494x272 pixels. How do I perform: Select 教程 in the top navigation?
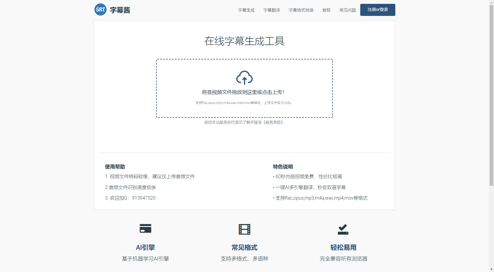tap(326, 10)
